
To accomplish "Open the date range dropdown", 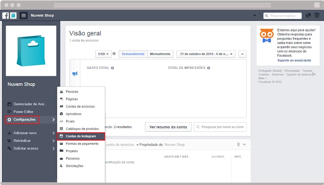I will [206, 54].
